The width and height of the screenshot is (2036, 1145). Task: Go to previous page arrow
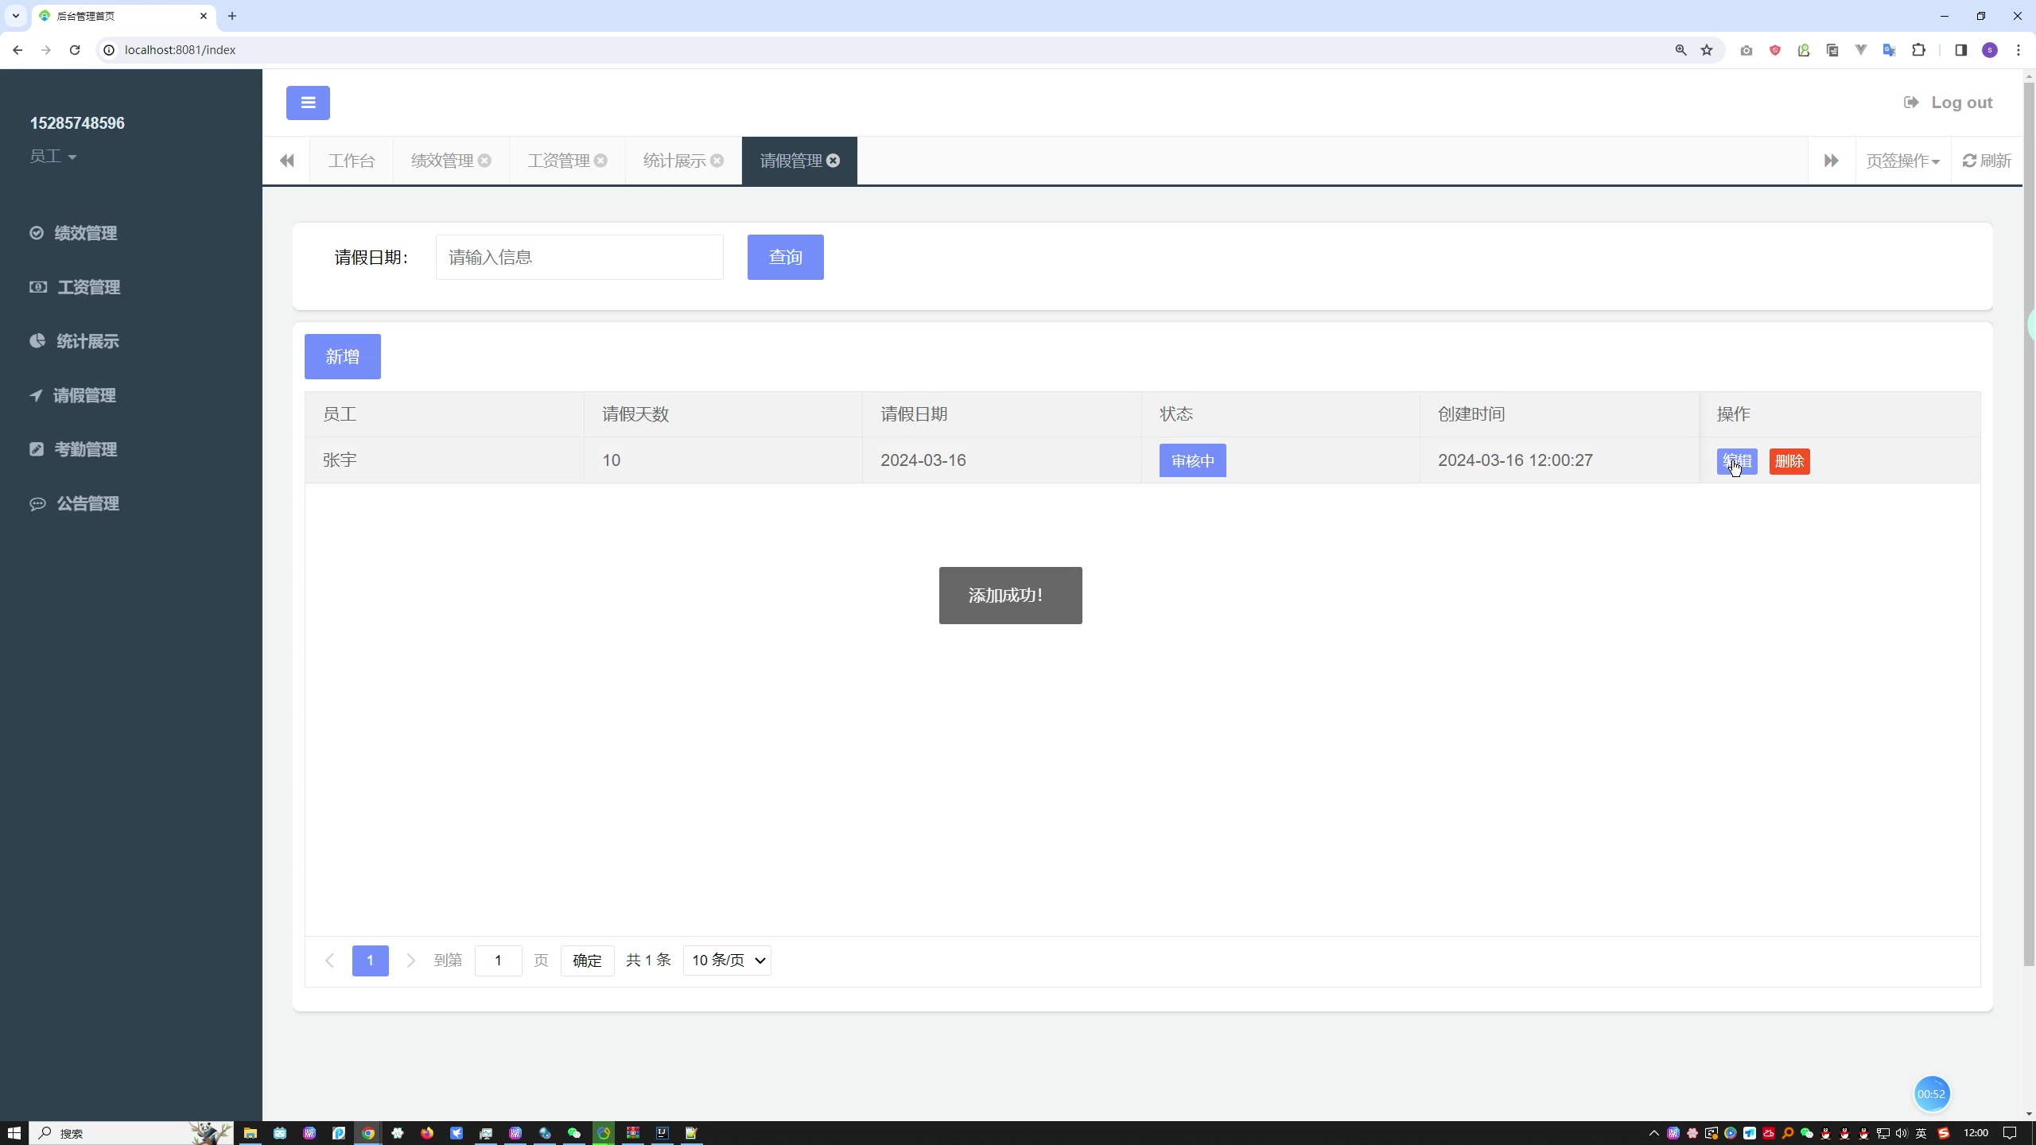pyautogui.click(x=329, y=961)
